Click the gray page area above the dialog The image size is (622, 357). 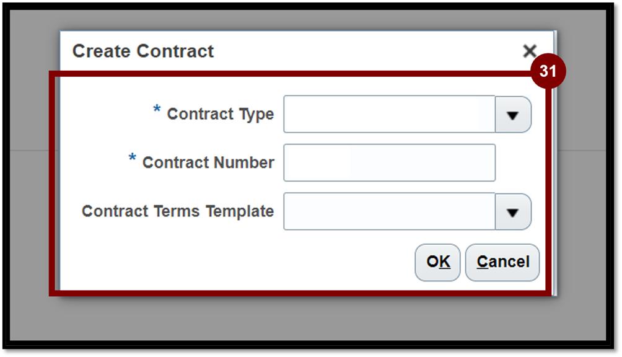click(x=310, y=19)
